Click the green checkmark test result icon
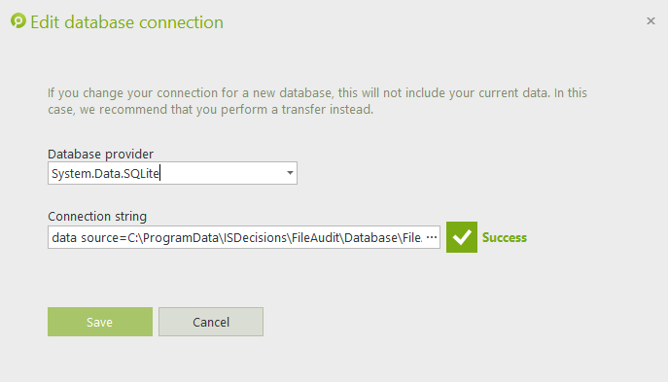Screen dimensions: 668x382 pyautogui.click(x=462, y=237)
